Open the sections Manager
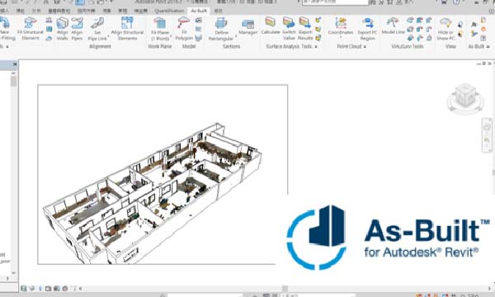 [248, 27]
